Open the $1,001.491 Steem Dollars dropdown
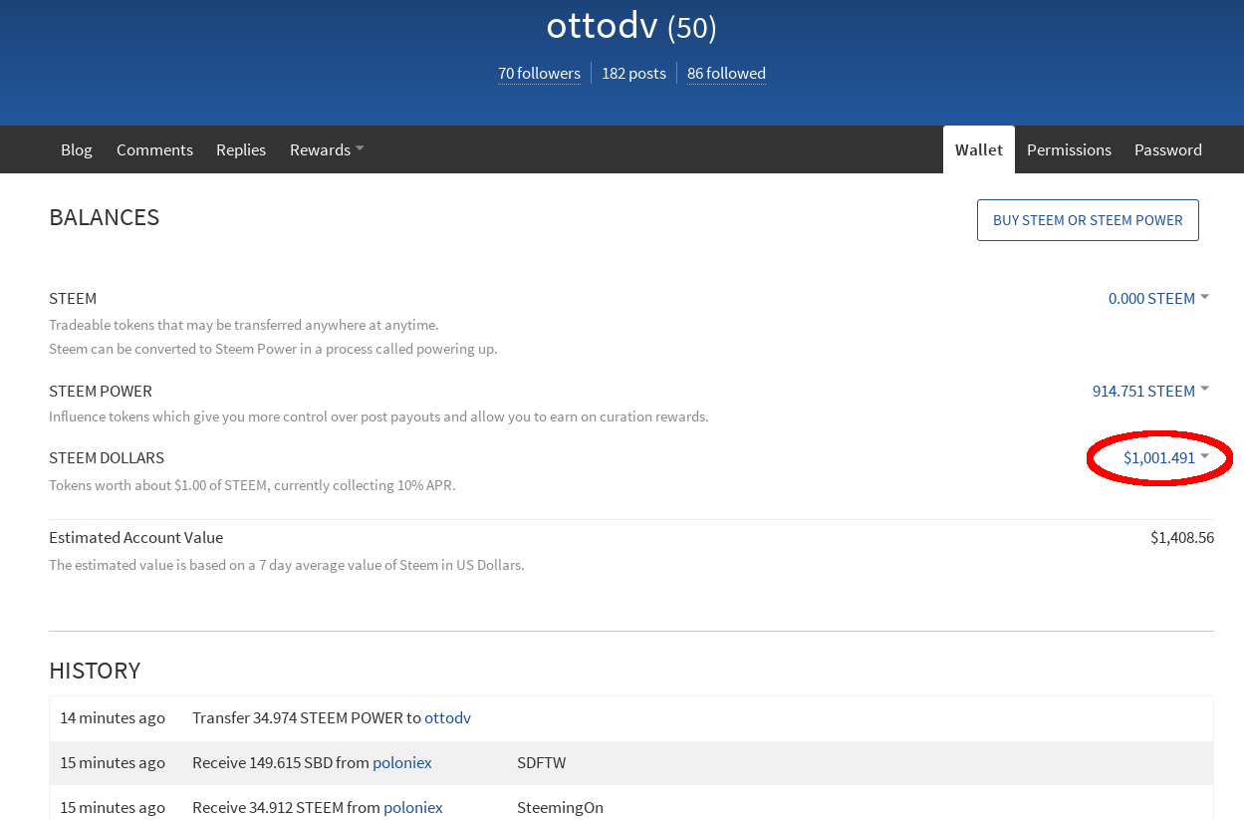The image size is (1244, 820). 1165,457
